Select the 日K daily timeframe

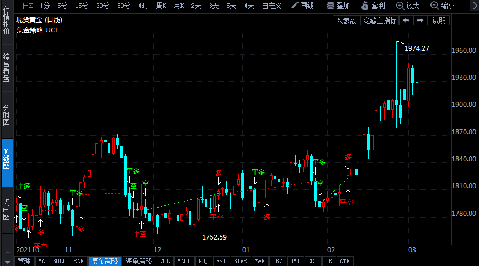[x=28, y=6]
